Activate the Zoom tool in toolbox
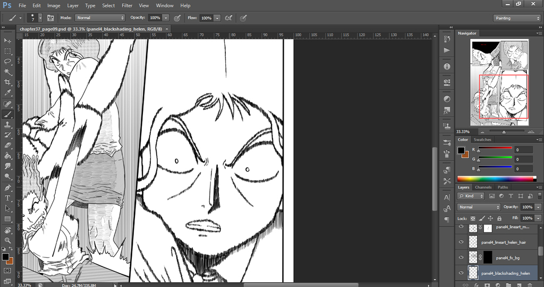Screen dimensions: 544x287 pos(7,240)
